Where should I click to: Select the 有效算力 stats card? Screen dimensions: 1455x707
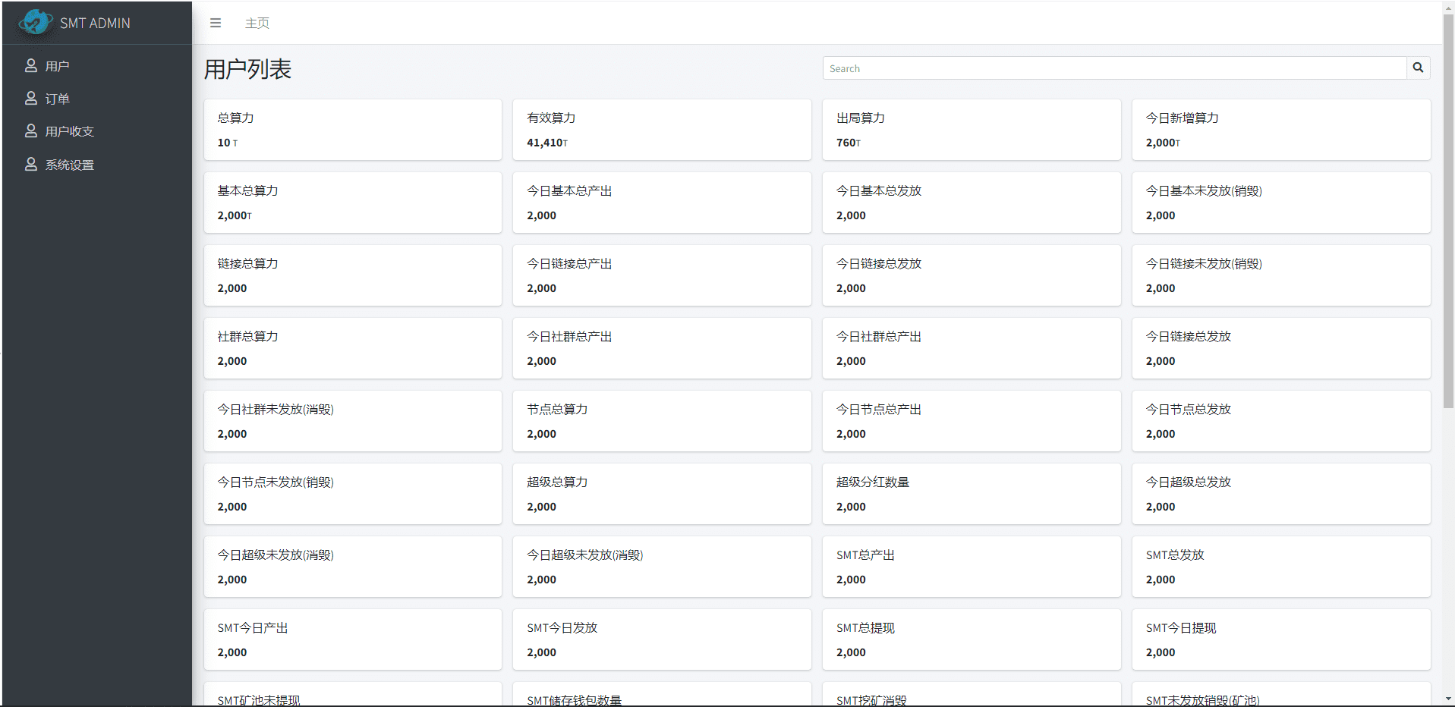click(x=661, y=130)
